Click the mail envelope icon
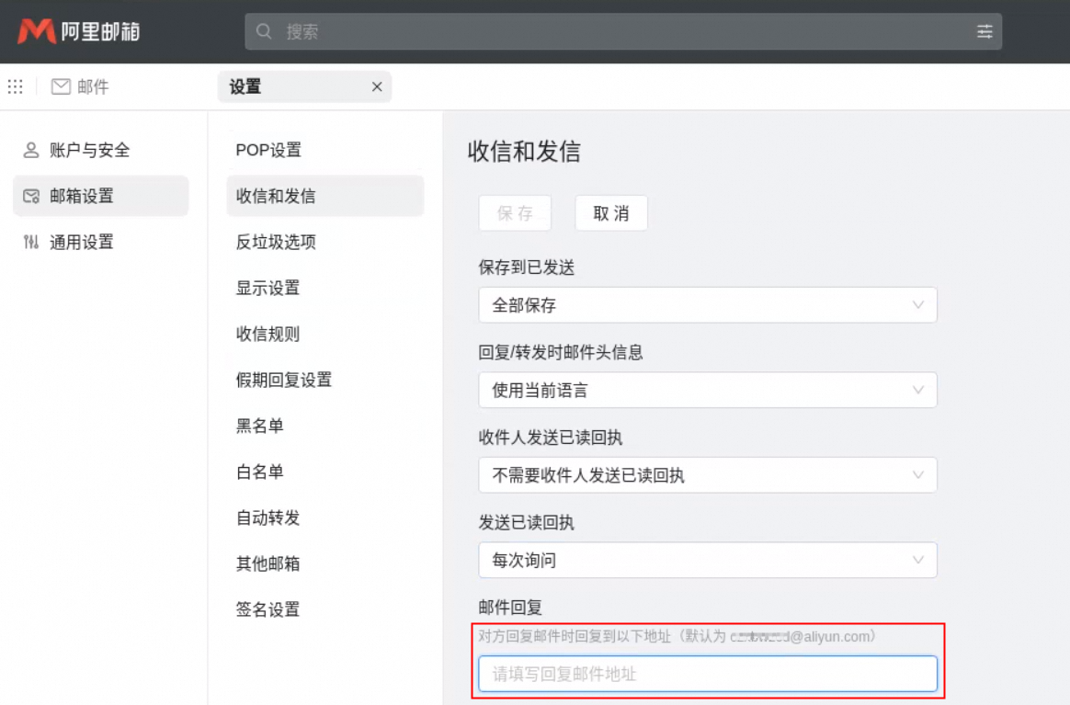 (x=61, y=86)
